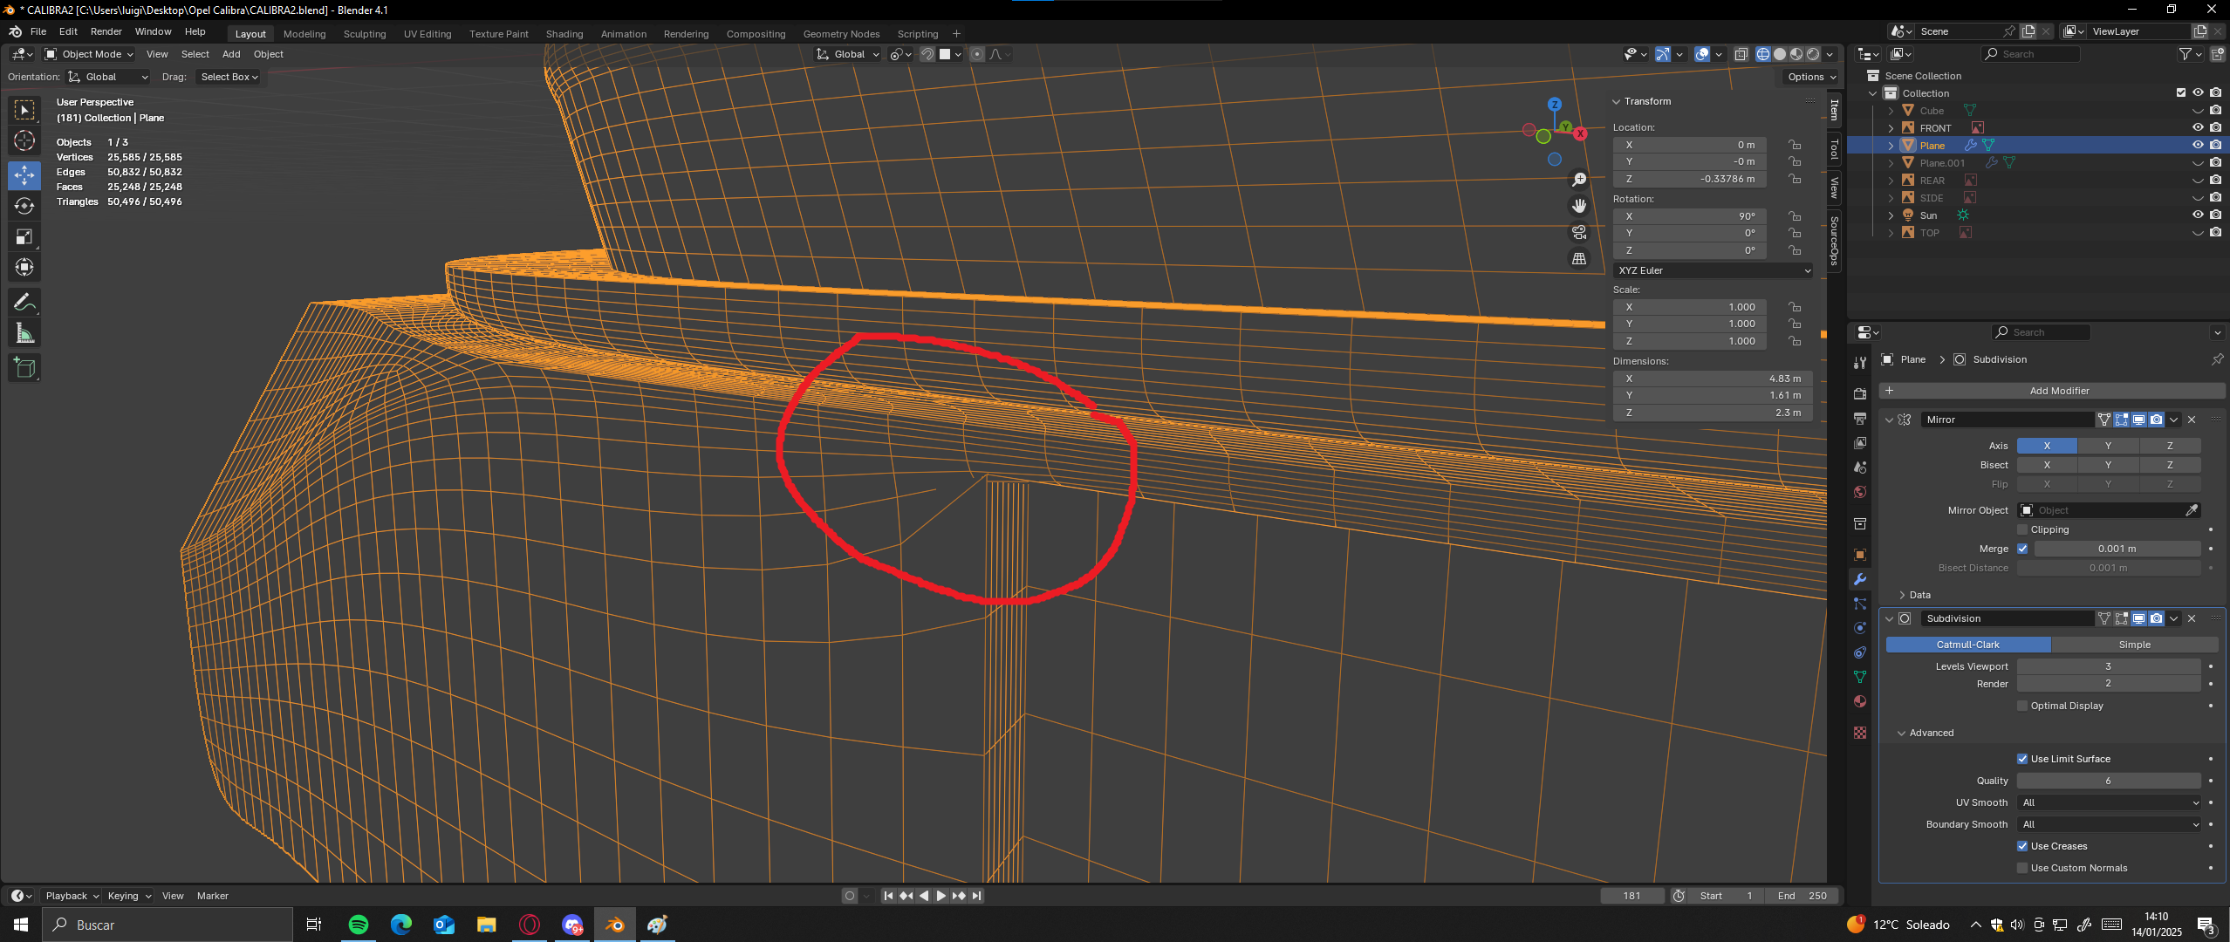
Task: Open the Boundary Smooth dropdown
Action: click(x=2109, y=824)
